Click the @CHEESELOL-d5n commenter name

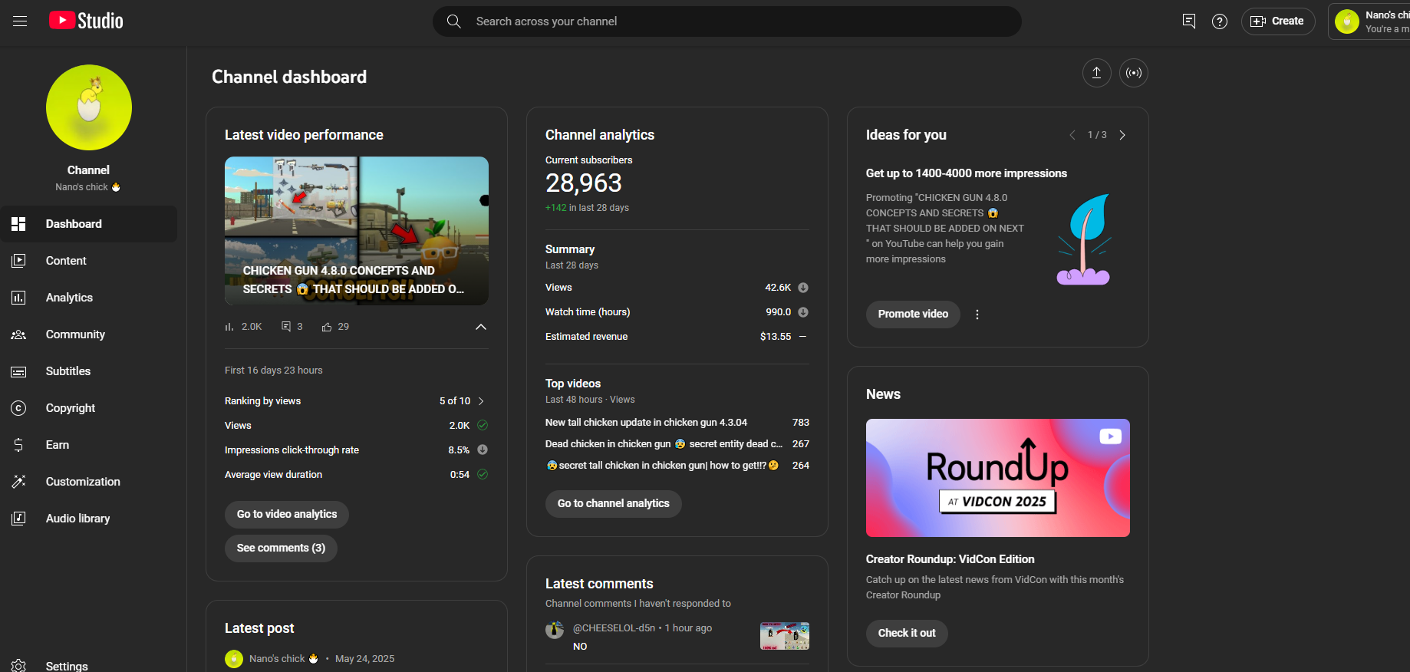point(614,628)
